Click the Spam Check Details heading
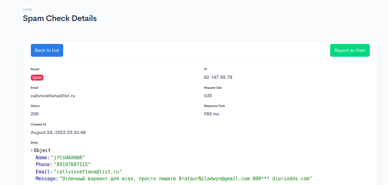Image resolution: width=388 pixels, height=185 pixels. pyautogui.click(x=60, y=18)
